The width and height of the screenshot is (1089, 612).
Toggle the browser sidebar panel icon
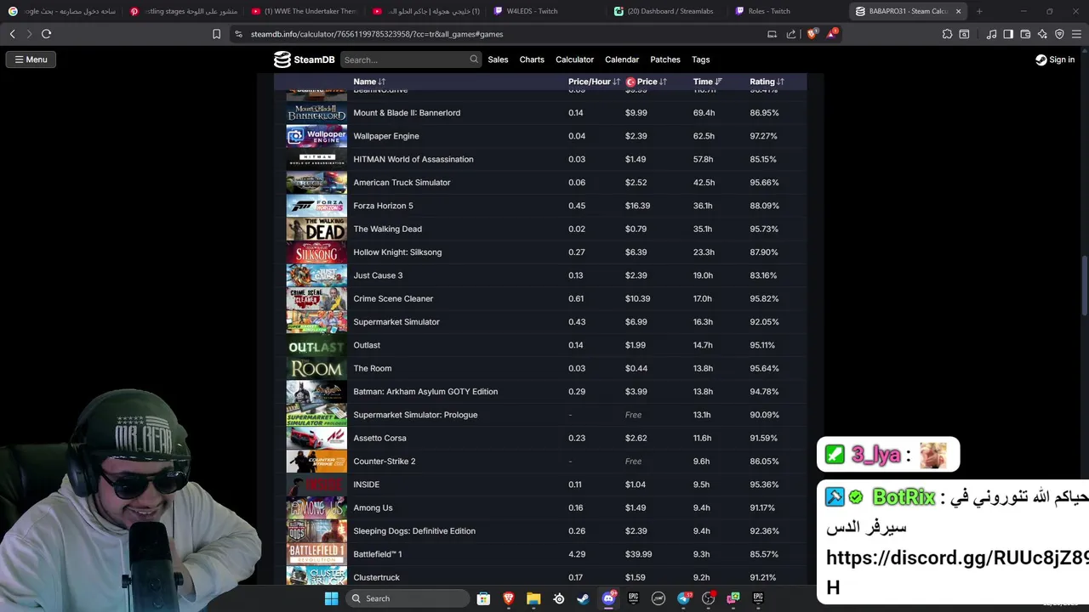click(1008, 34)
